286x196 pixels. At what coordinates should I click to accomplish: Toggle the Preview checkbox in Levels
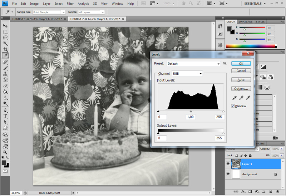coord(233,106)
